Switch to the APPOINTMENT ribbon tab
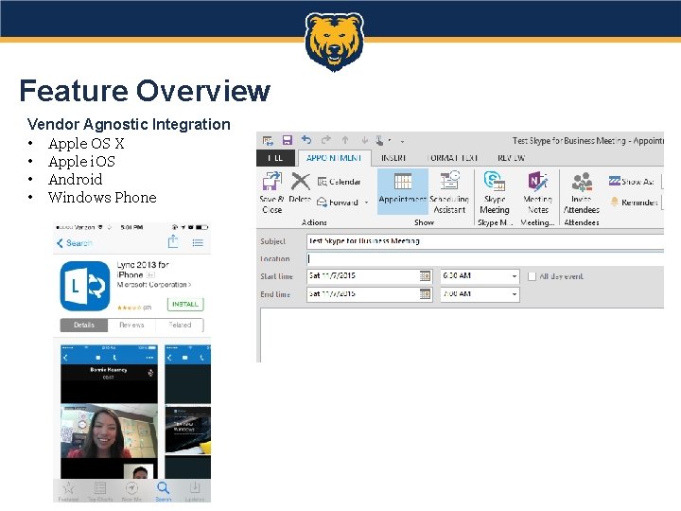Image resolution: width=681 pixels, height=511 pixels. tap(334, 158)
